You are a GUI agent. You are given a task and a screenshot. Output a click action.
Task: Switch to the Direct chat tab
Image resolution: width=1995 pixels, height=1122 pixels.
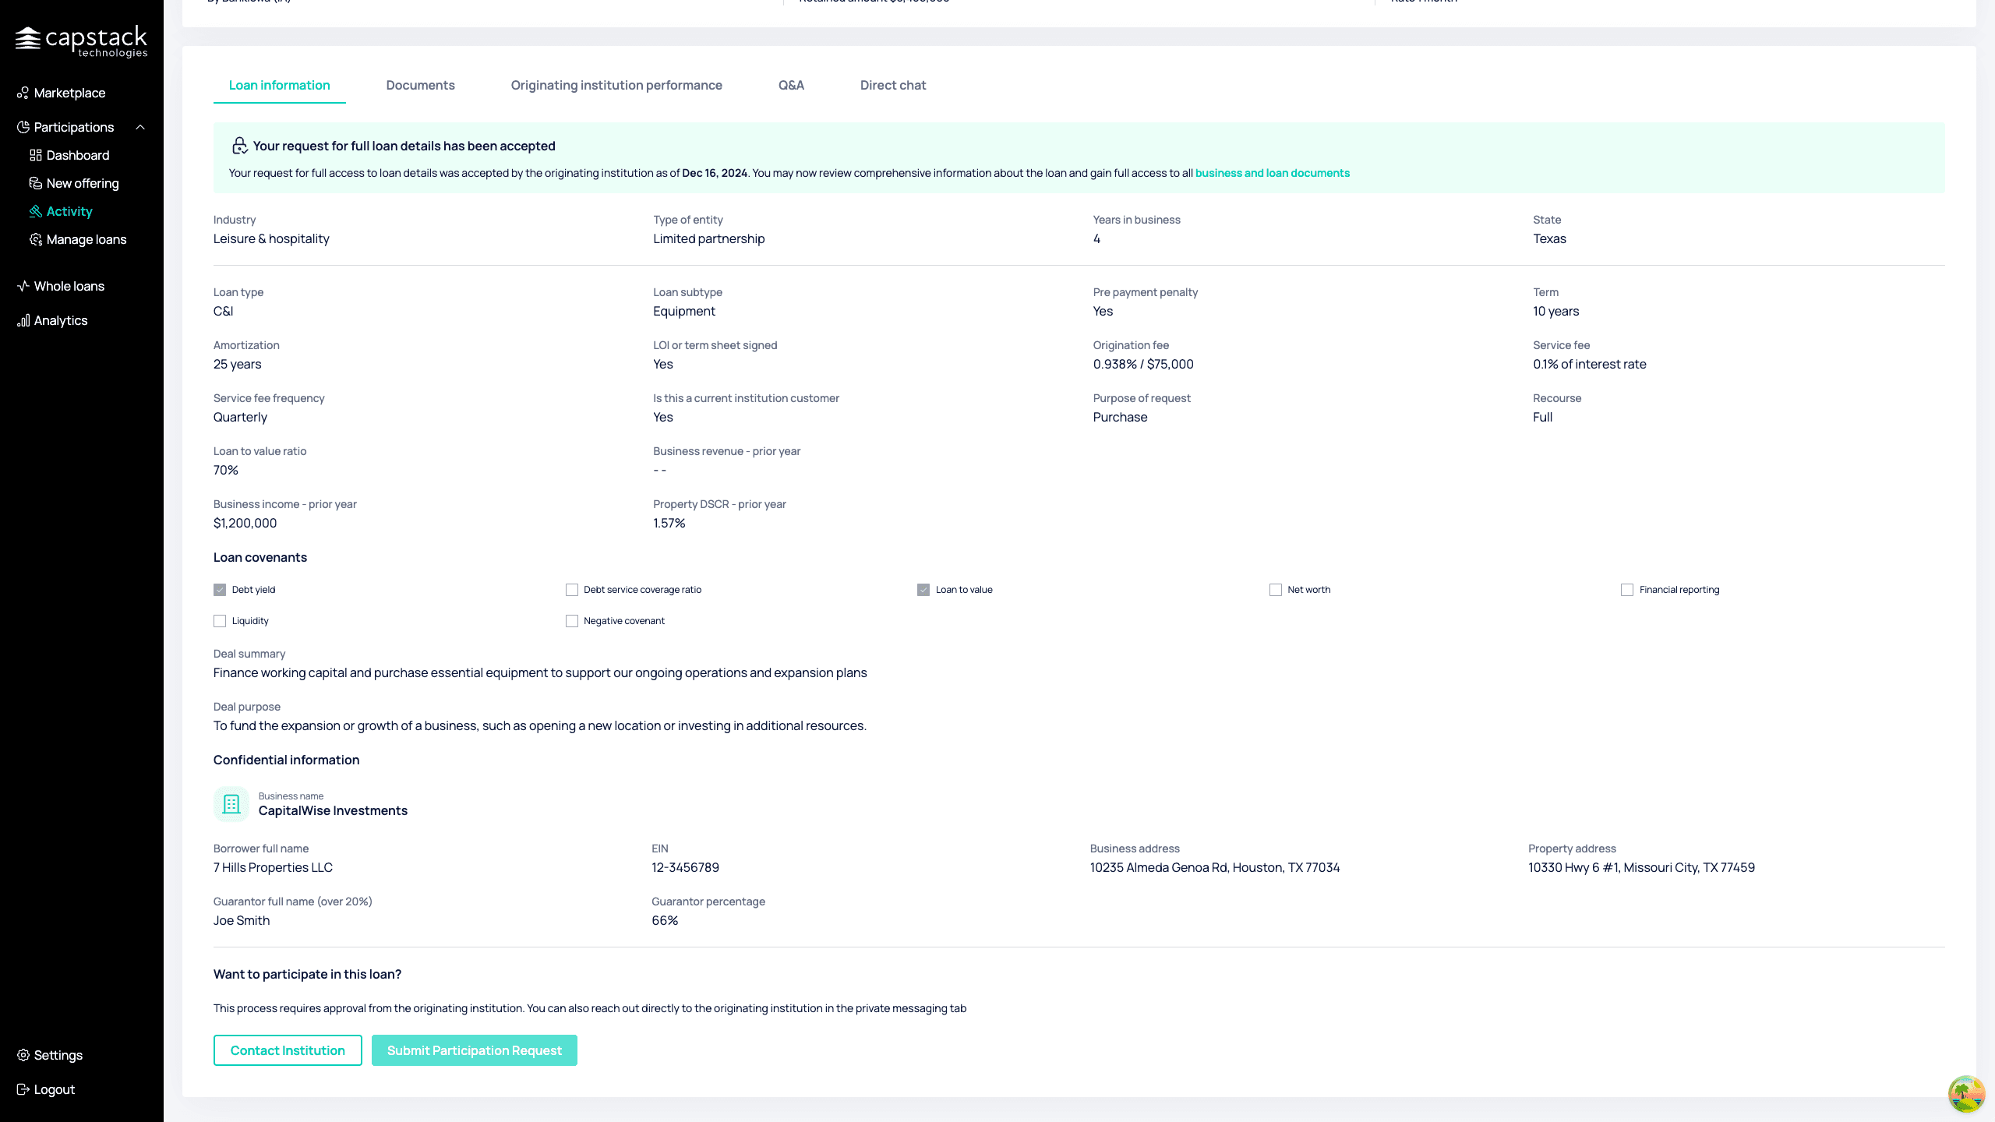893,85
